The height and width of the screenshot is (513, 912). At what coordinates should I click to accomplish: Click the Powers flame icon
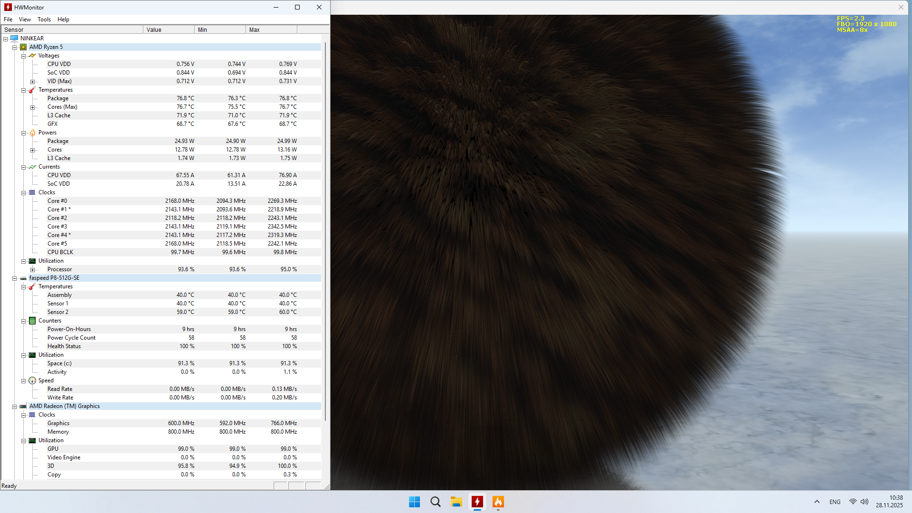pos(32,133)
